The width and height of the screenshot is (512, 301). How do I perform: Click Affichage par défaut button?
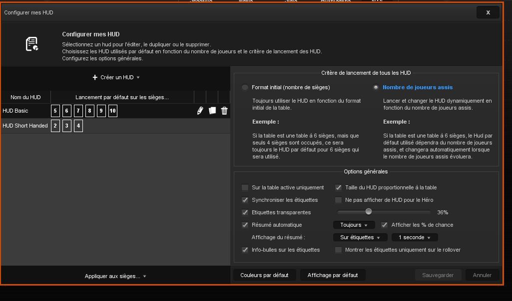click(333, 275)
